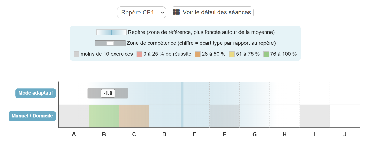This screenshot has width=371, height=145.
Task: Click the grey A column block
Action: pos(74,116)
